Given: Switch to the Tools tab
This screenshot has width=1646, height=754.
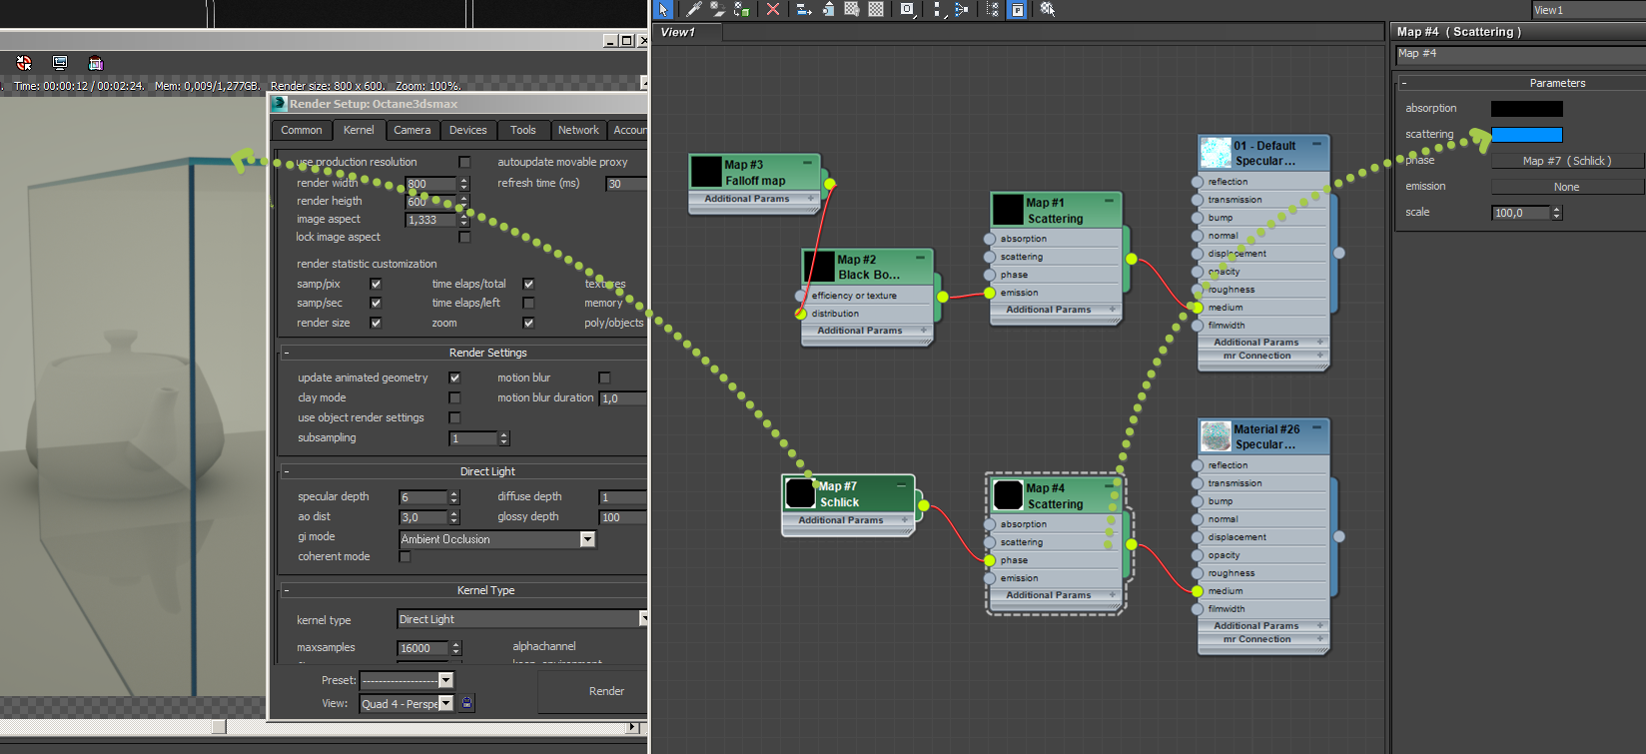Looking at the screenshot, I should coord(522,130).
